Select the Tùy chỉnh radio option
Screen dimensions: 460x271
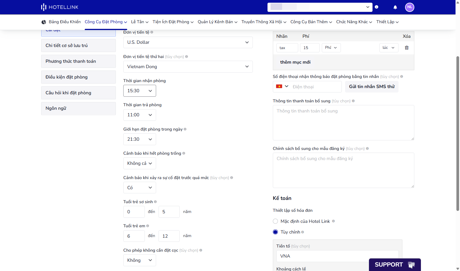[275, 232]
